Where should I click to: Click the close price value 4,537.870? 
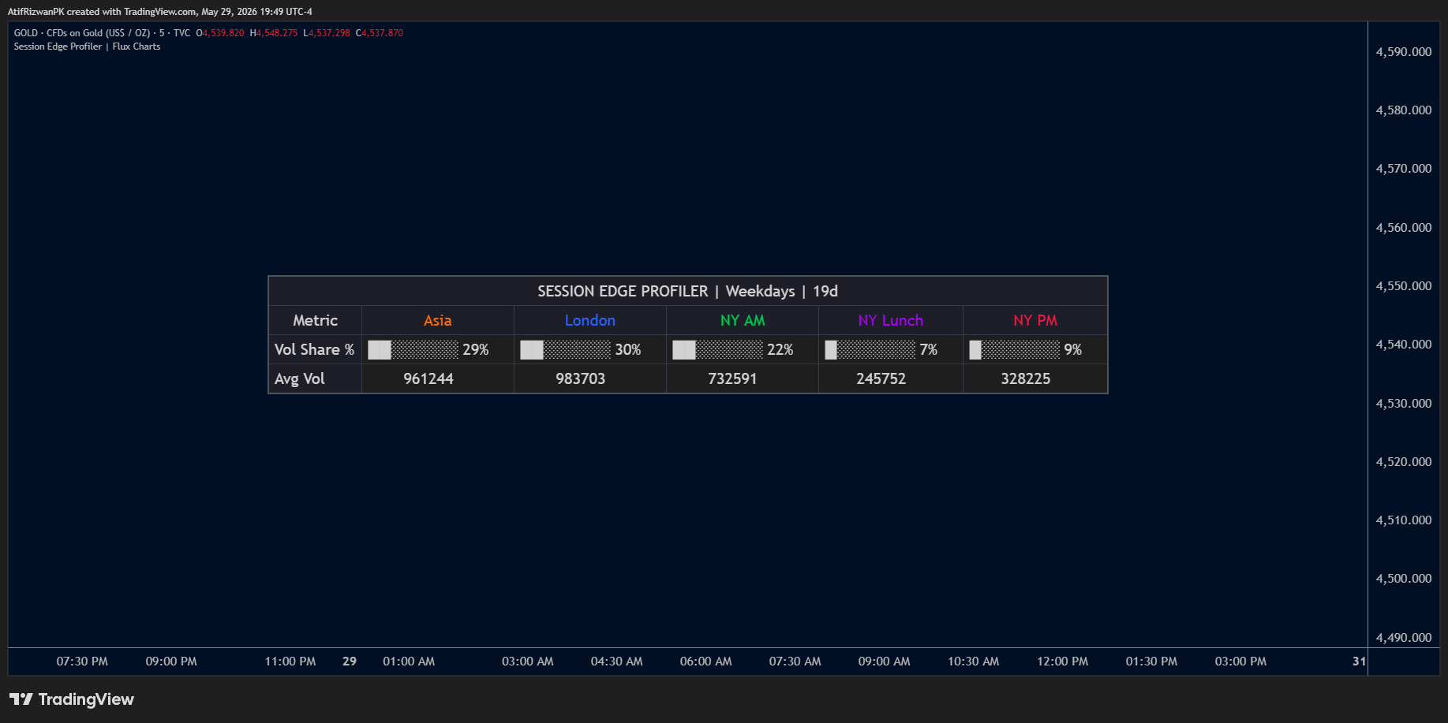[x=382, y=33]
